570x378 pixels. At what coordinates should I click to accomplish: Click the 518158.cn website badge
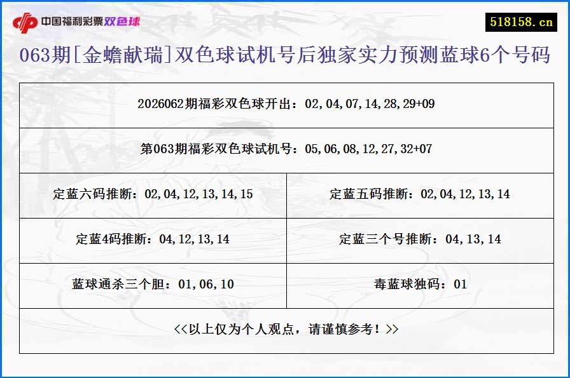[x=521, y=22]
